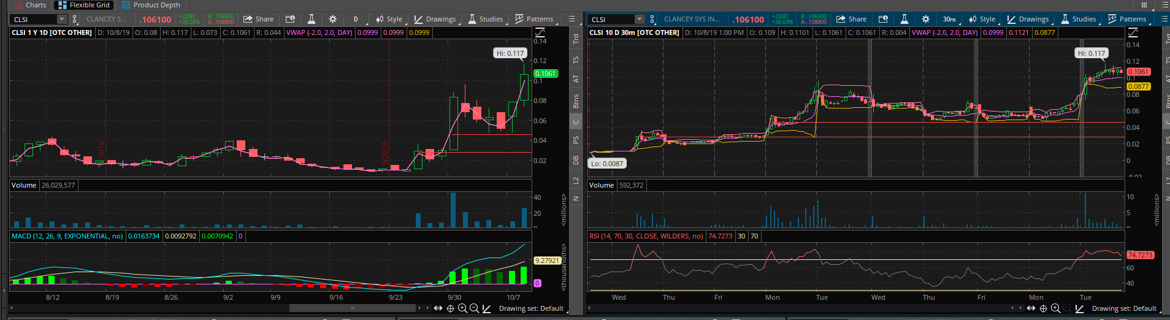Toggle the DB side panel on left chart
1170x320 pixels.
pos(576,160)
